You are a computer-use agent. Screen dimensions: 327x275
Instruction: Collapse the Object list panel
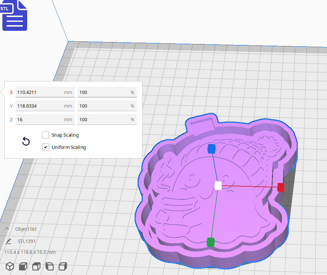[7, 228]
